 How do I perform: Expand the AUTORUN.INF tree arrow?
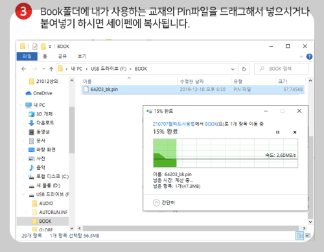point(27,212)
